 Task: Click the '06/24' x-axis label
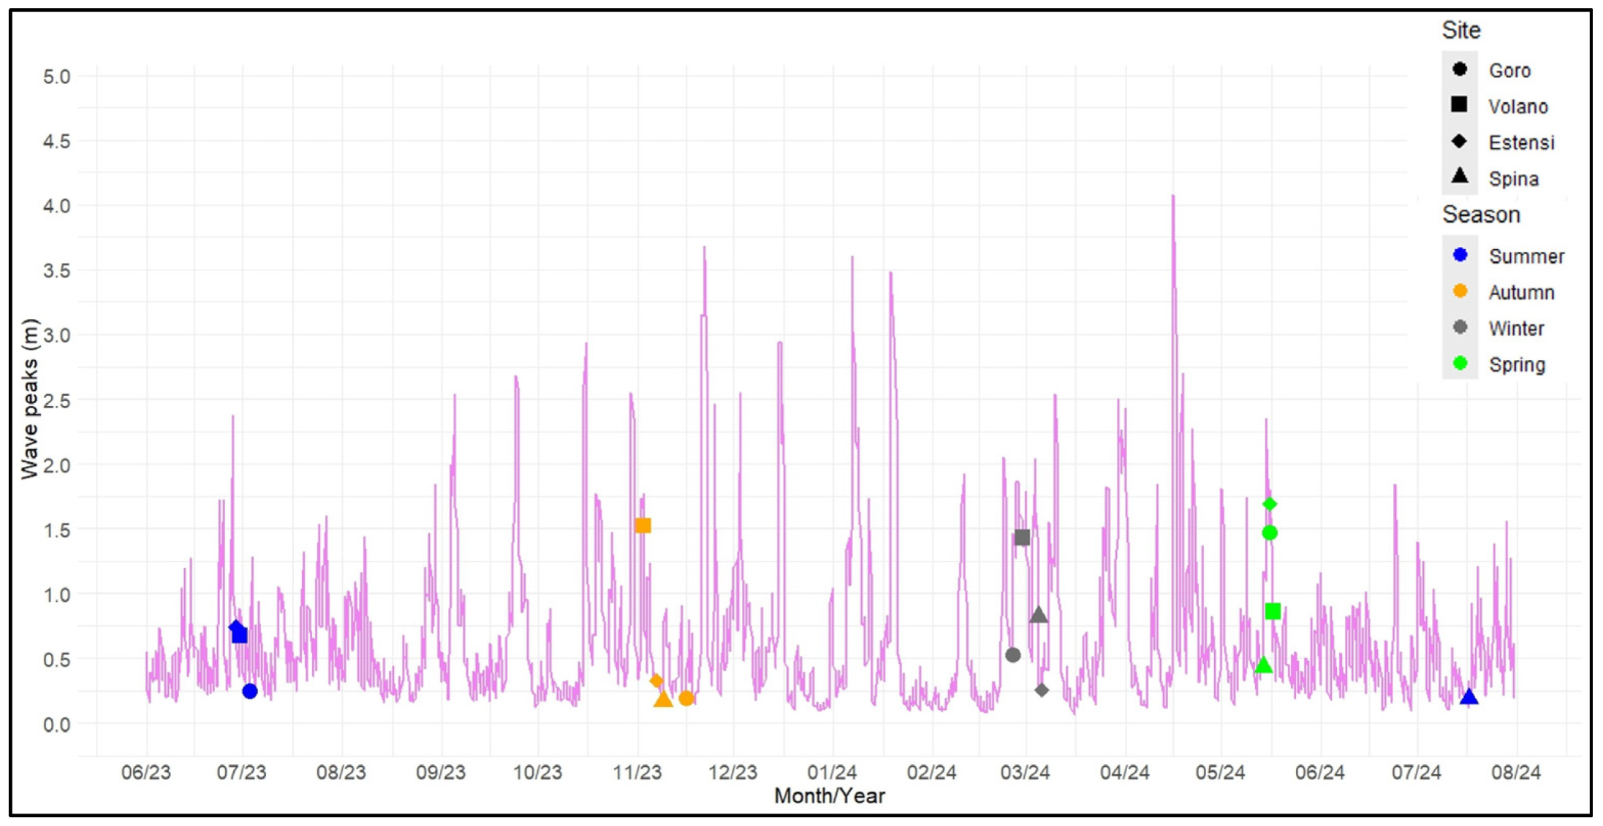pos(1319,773)
